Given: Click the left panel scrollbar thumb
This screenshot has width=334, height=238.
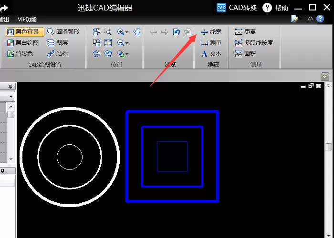Looking at the screenshot, I should click(11, 115).
